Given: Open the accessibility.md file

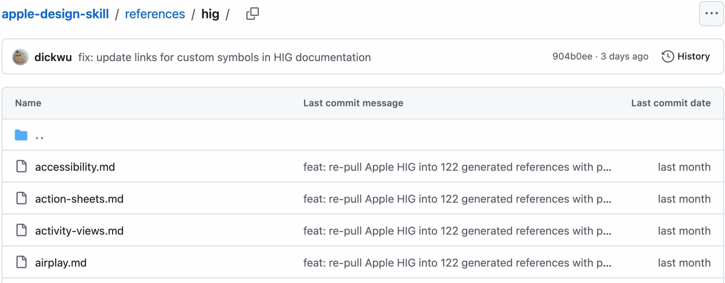Looking at the screenshot, I should 75,167.
